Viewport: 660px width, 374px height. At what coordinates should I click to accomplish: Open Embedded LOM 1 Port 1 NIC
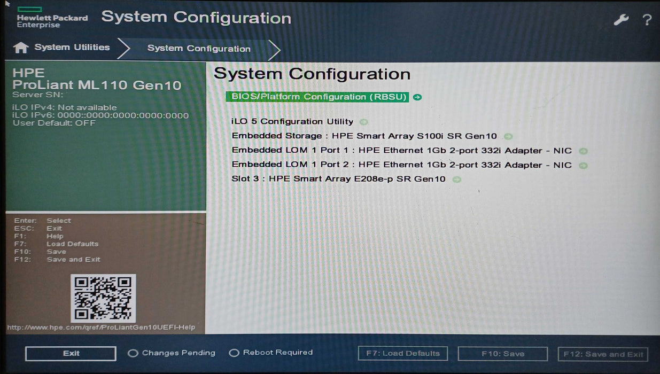[x=401, y=151]
